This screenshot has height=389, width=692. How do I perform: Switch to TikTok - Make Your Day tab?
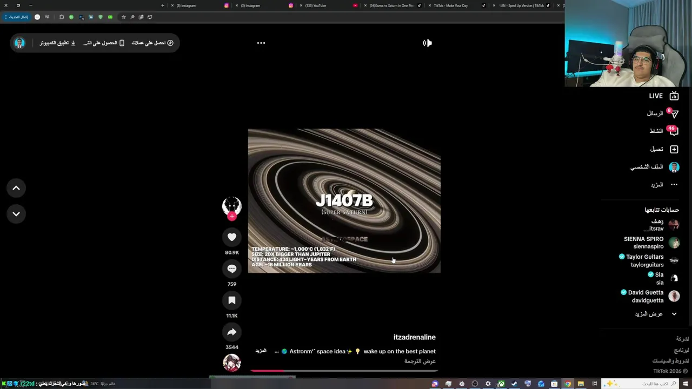coord(457,5)
